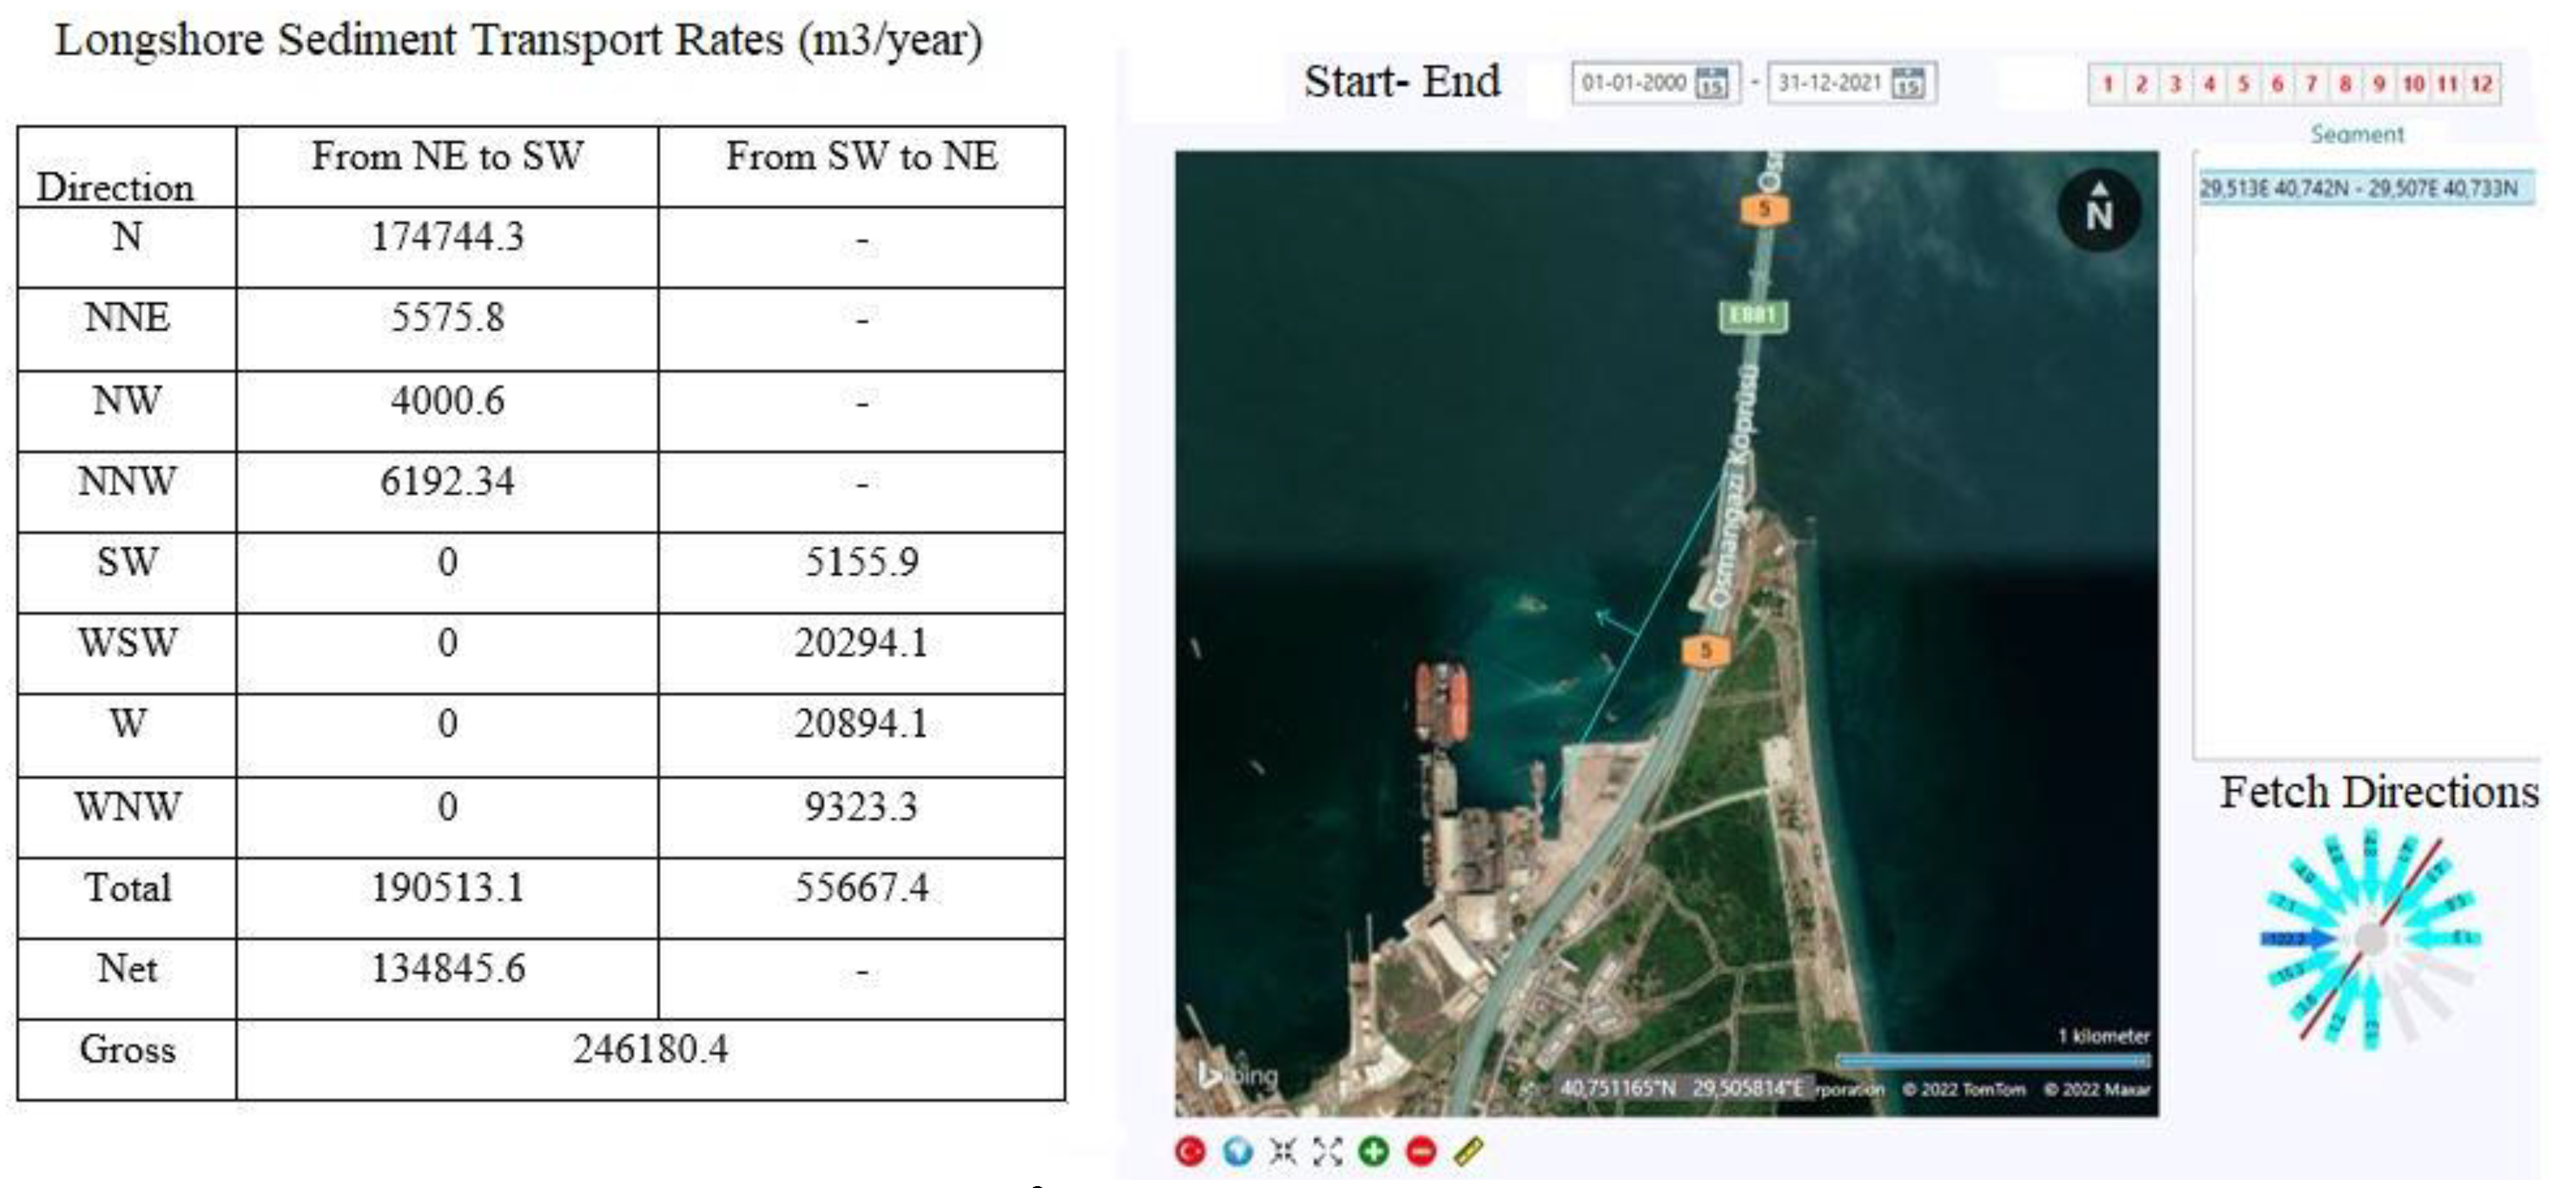
Task: Click the end date 31-12-2021 field
Action: (1829, 83)
